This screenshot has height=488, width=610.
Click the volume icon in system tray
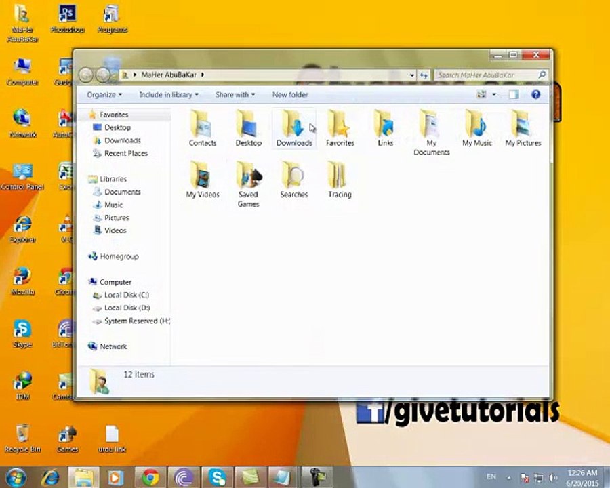(x=552, y=477)
